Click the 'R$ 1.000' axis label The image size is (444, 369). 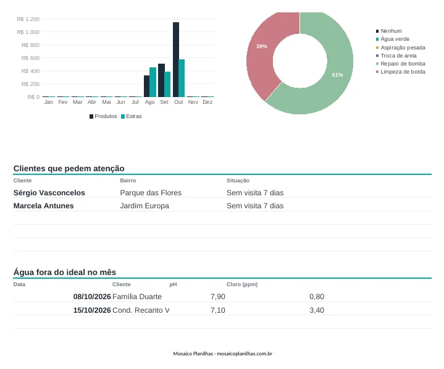click(28, 32)
